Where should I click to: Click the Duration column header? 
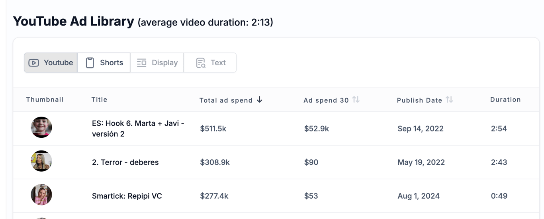click(x=505, y=100)
